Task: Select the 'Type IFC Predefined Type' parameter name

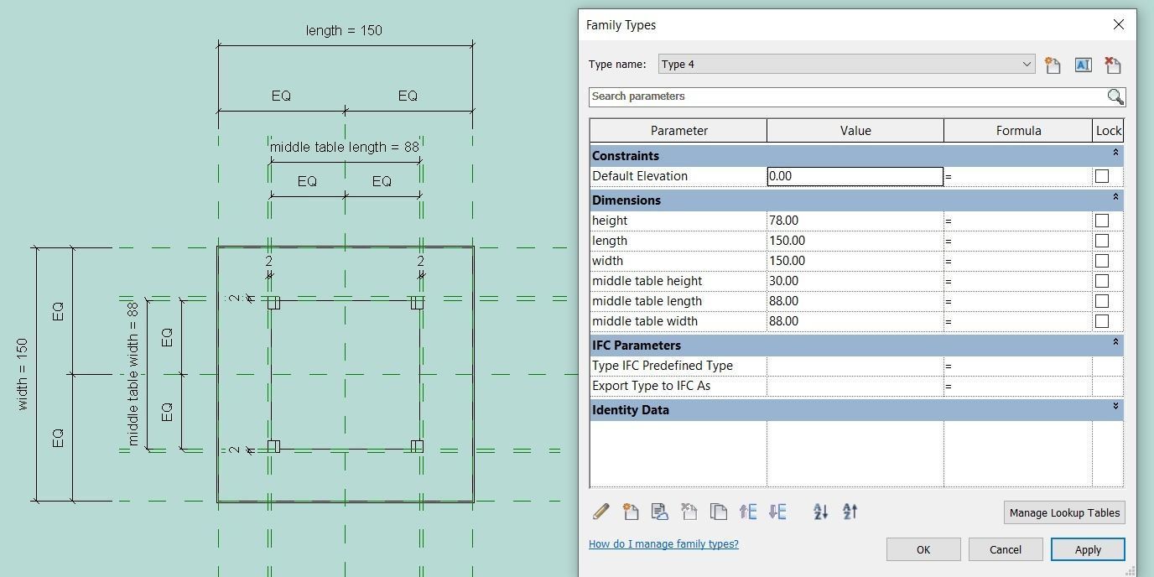Action: click(x=663, y=366)
